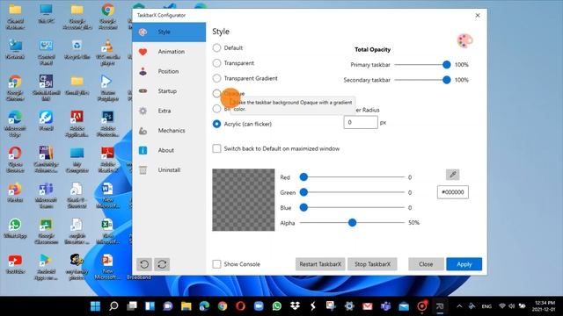Image resolution: width=563 pixels, height=316 pixels.
Task: Enable Switch back to Default on maximized window
Action: tap(216, 148)
